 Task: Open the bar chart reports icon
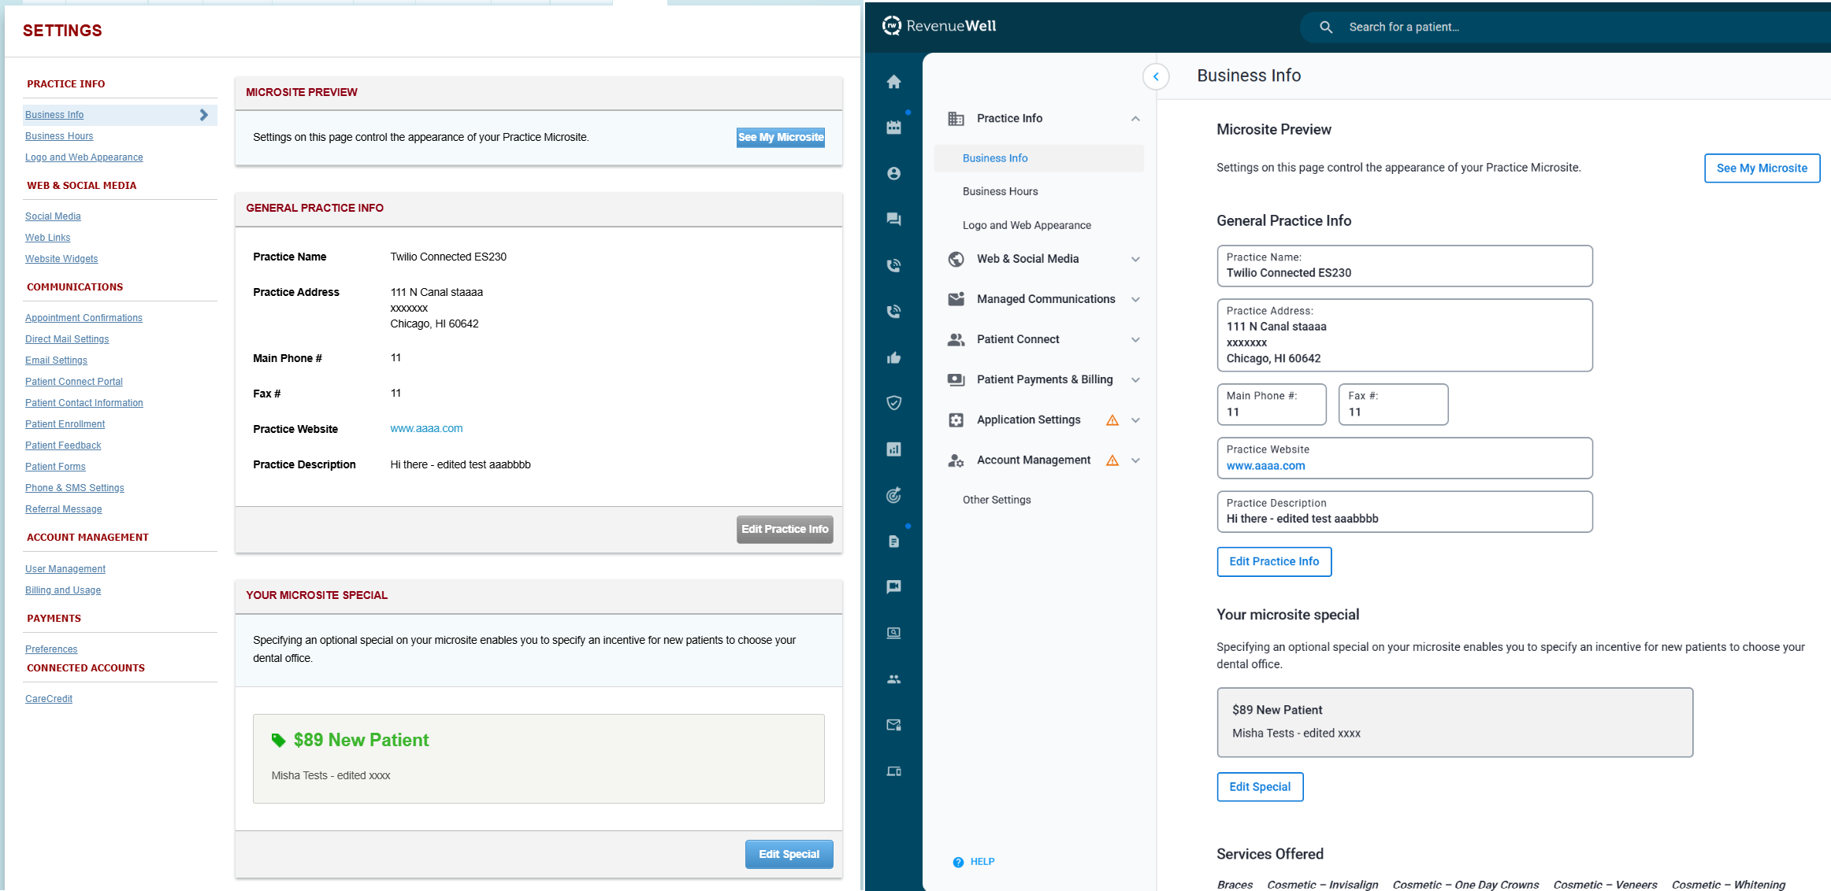point(893,449)
